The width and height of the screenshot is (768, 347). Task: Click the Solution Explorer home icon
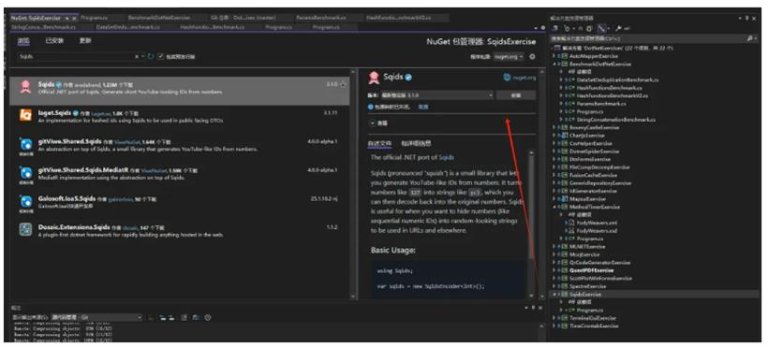point(555,28)
